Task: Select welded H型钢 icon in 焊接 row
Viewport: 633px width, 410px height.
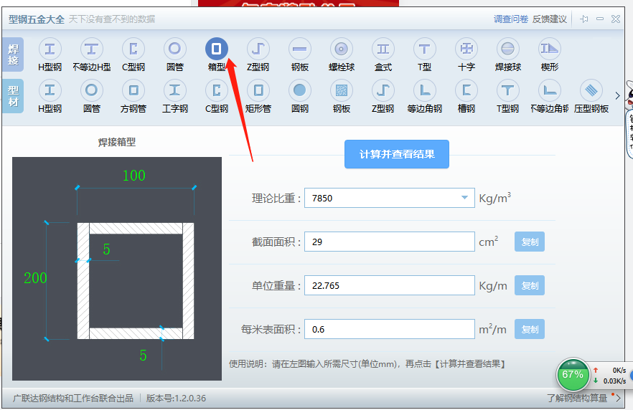Action: point(50,49)
